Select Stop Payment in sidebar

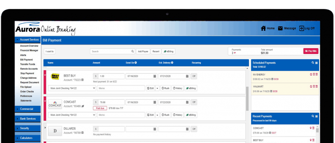27,73
